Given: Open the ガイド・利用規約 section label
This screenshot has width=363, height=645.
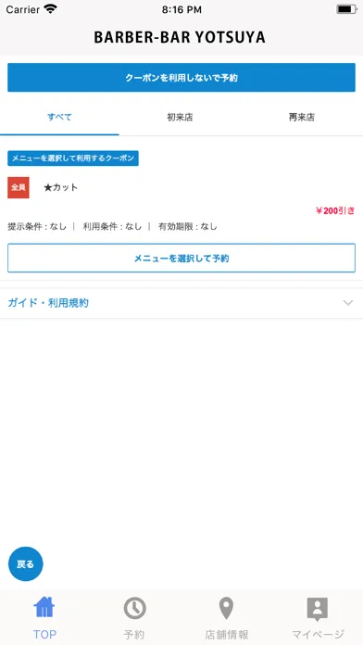Looking at the screenshot, I should 48,303.
